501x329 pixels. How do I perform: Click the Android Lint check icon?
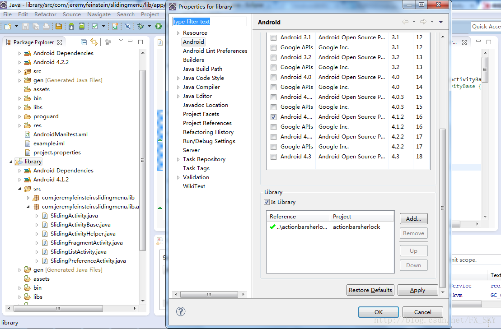pos(95,27)
